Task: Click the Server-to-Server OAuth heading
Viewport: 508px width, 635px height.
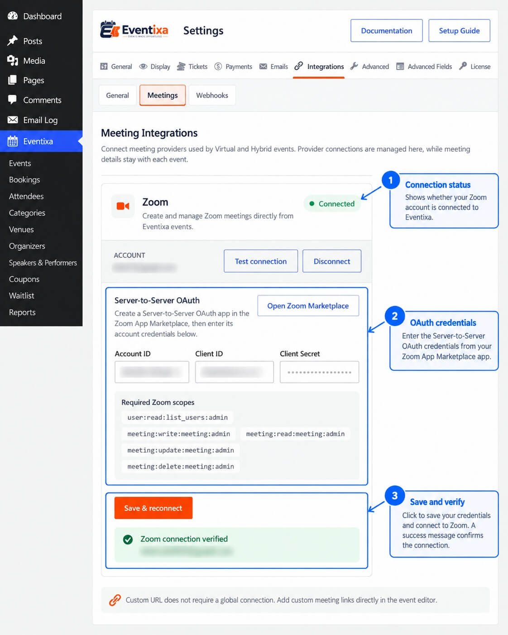Action: 157,300
